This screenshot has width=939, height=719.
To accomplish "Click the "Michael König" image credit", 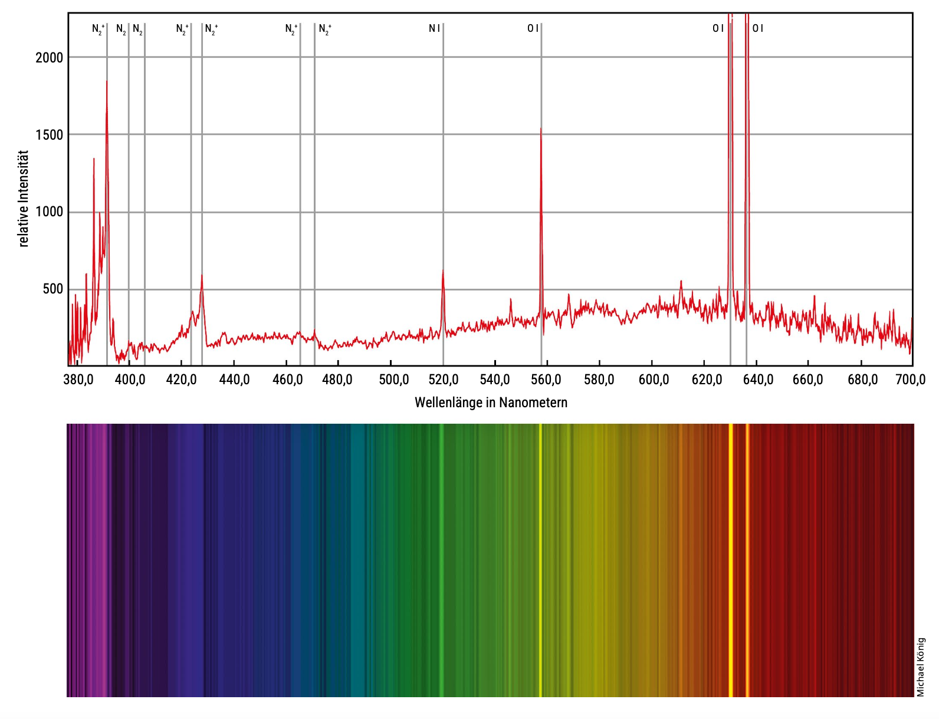I will click(921, 667).
